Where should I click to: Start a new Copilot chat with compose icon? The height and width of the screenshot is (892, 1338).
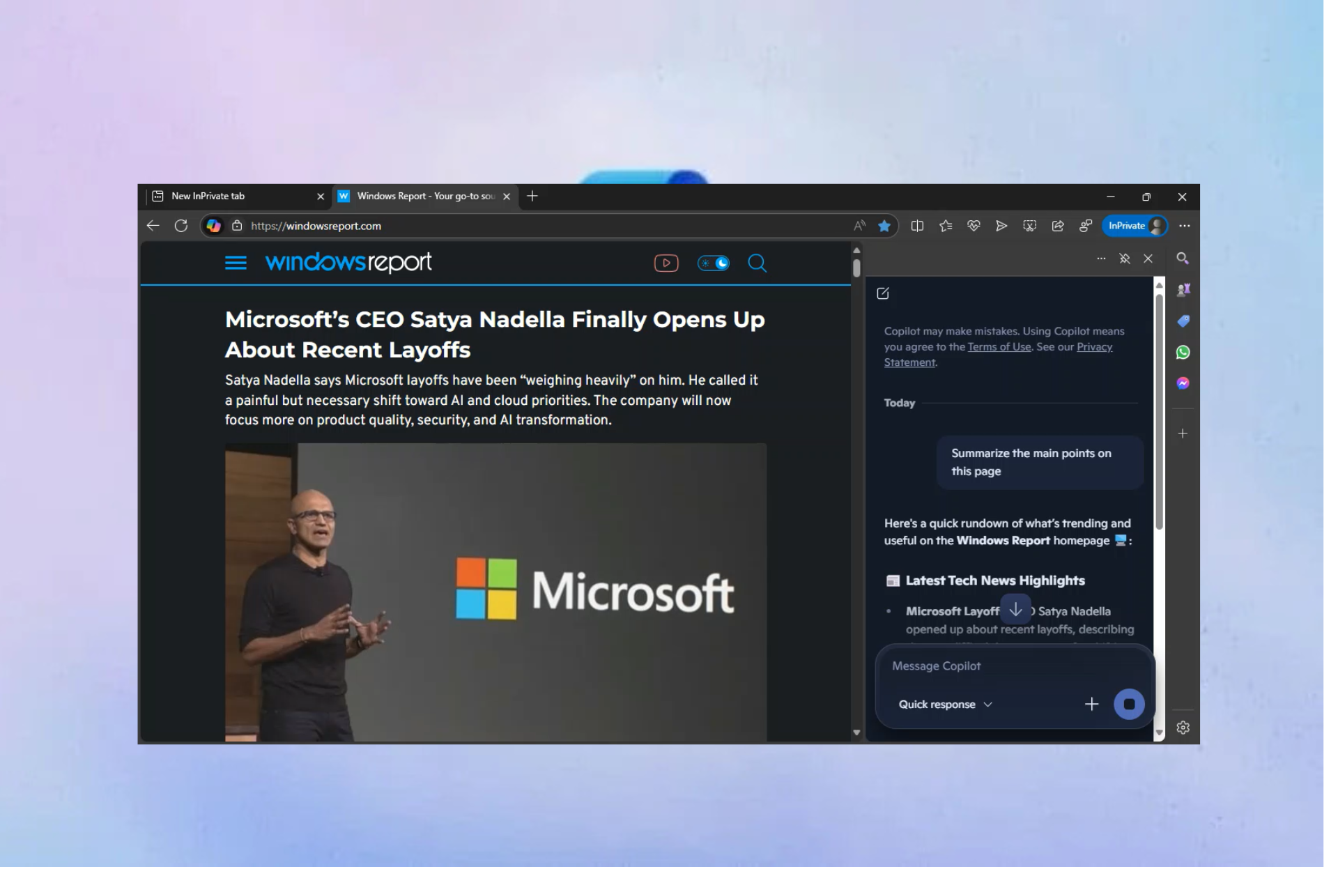[x=884, y=293]
